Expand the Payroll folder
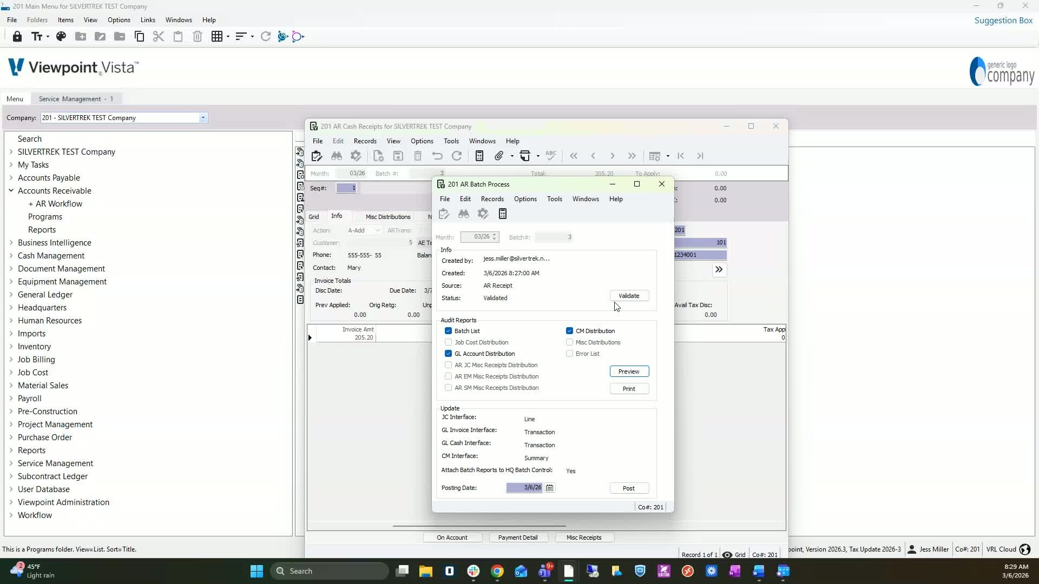Image resolution: width=1039 pixels, height=584 pixels. coord(11,399)
